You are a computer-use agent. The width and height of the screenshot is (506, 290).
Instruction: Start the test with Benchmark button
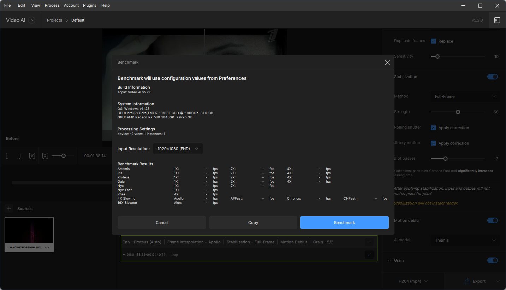point(344,223)
